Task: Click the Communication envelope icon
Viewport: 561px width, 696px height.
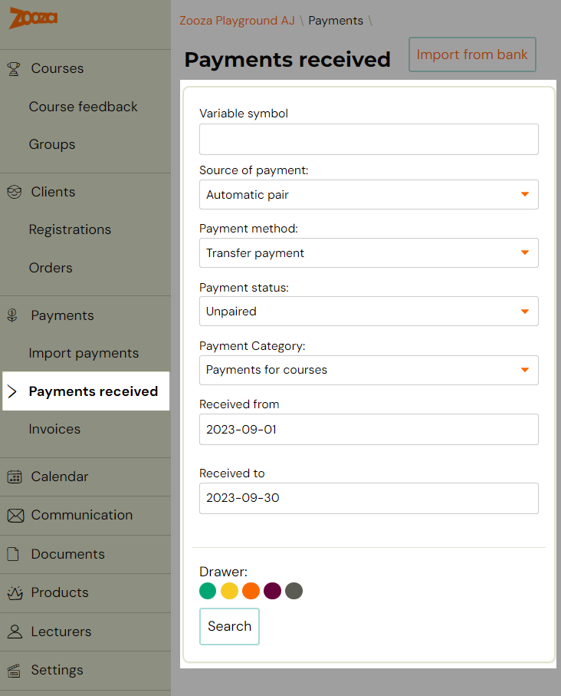Action: 15,516
